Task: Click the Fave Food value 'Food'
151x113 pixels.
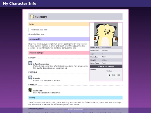Action: pos(103,63)
